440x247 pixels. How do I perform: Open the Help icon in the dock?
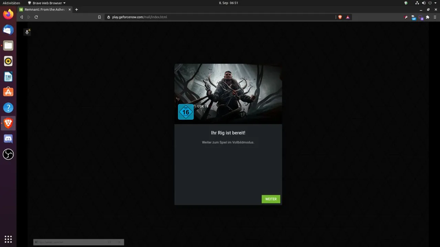tap(8, 108)
